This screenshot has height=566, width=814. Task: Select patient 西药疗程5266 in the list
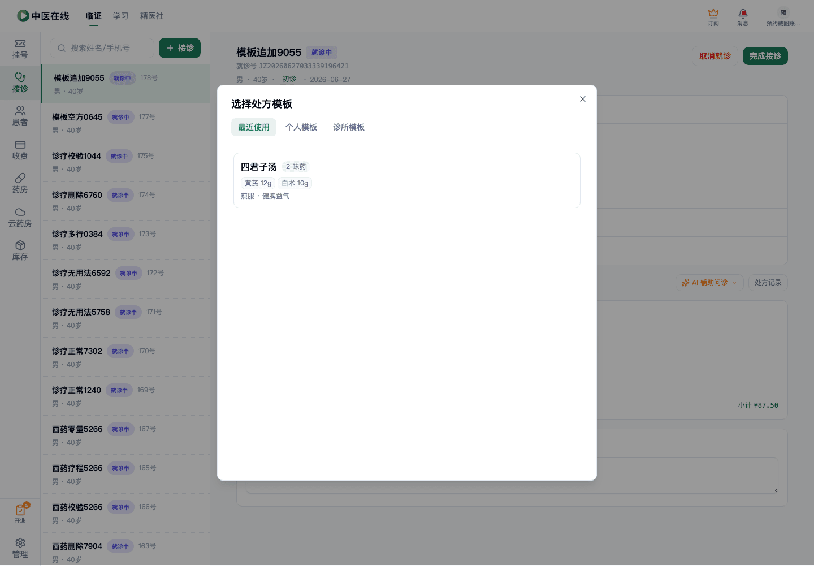click(x=125, y=474)
